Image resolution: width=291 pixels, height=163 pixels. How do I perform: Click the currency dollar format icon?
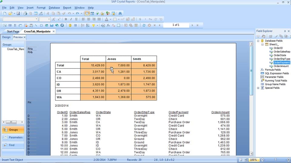(x=140, y=19)
